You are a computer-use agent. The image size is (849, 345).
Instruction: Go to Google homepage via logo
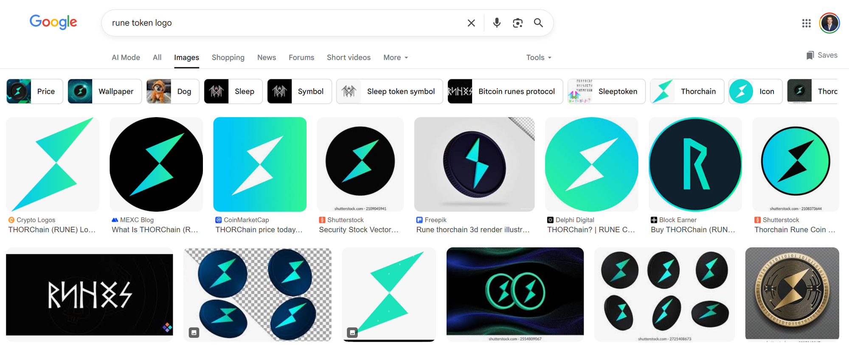tap(53, 22)
